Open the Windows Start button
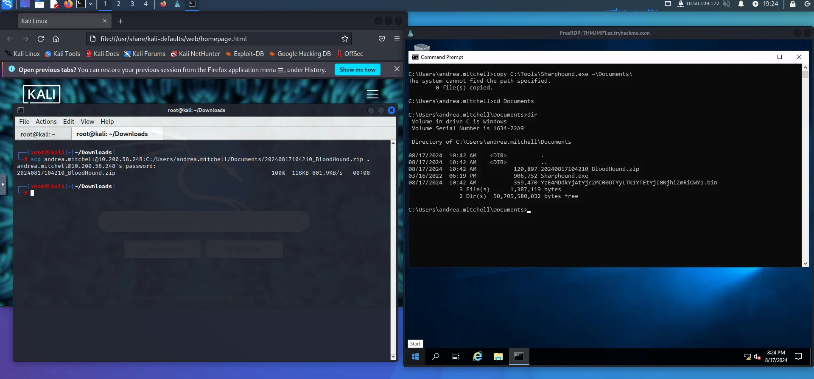 point(415,357)
